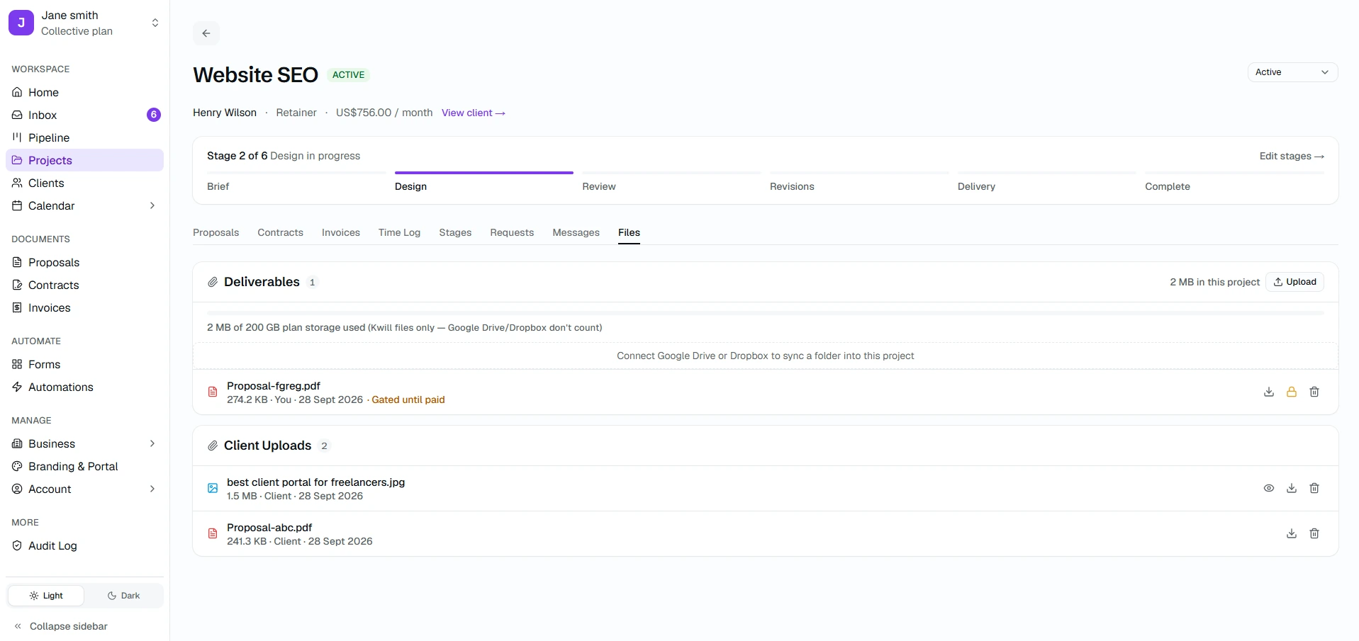1359x641 pixels.
Task: Expand the Business submenu chevron
Action: pyautogui.click(x=152, y=443)
